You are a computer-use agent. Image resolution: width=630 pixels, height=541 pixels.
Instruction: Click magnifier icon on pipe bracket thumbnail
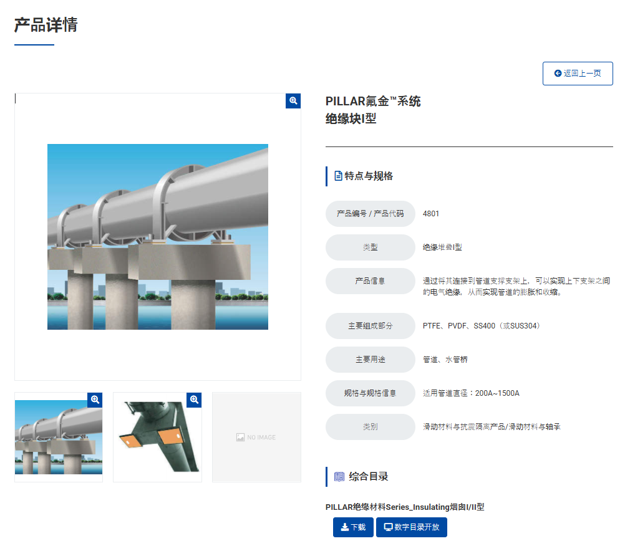point(194,400)
